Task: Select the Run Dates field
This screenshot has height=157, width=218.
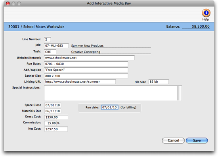Action: click(x=86, y=64)
